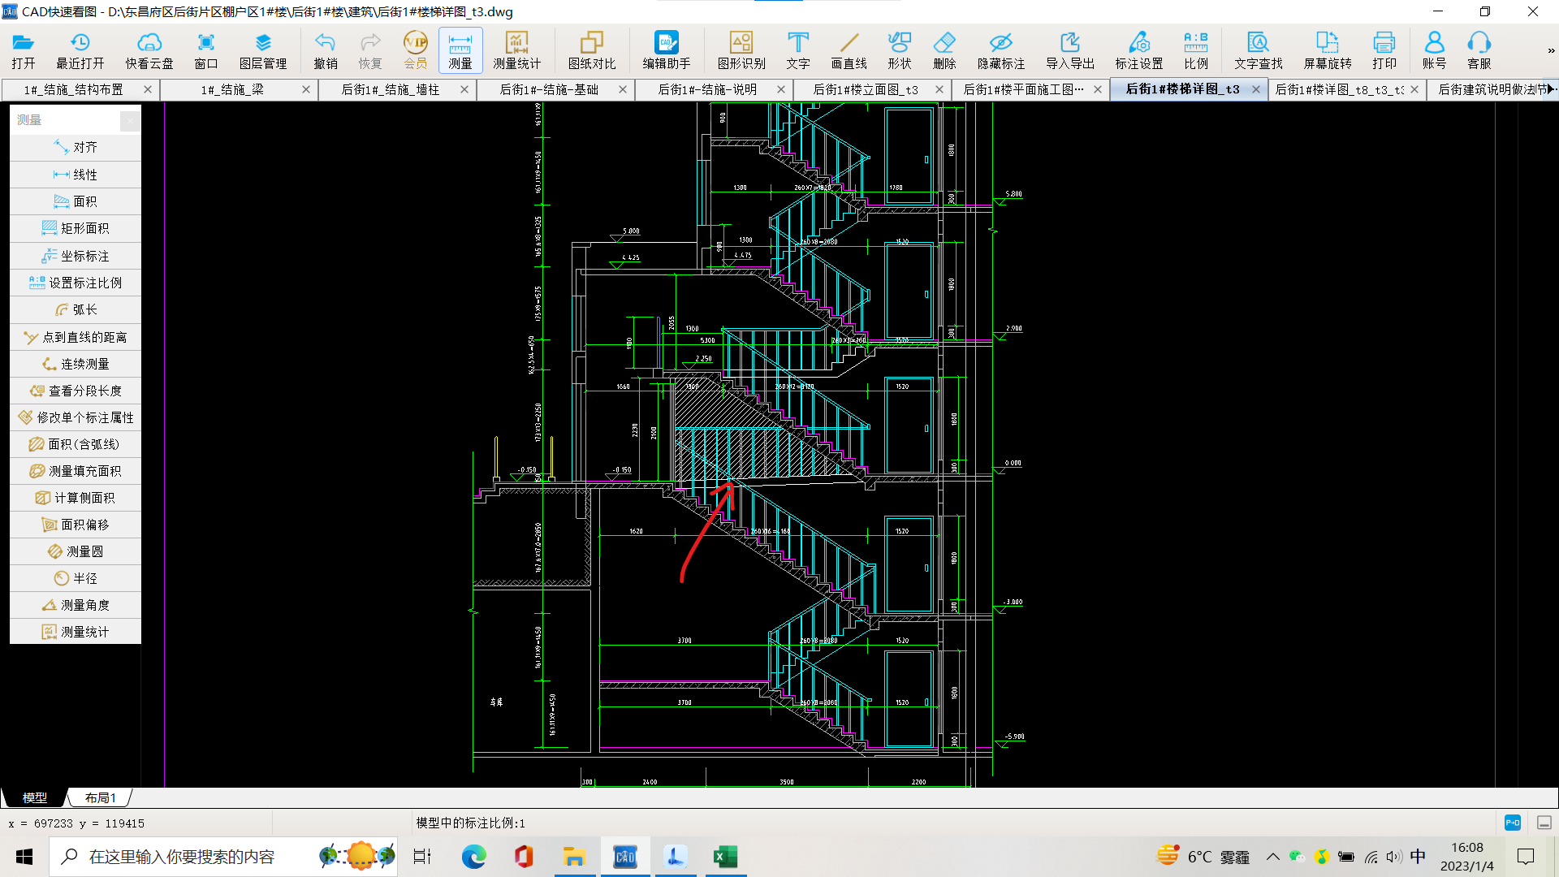The image size is (1559, 877).
Task: Select the 画直线 draw line tool
Action: point(849,50)
